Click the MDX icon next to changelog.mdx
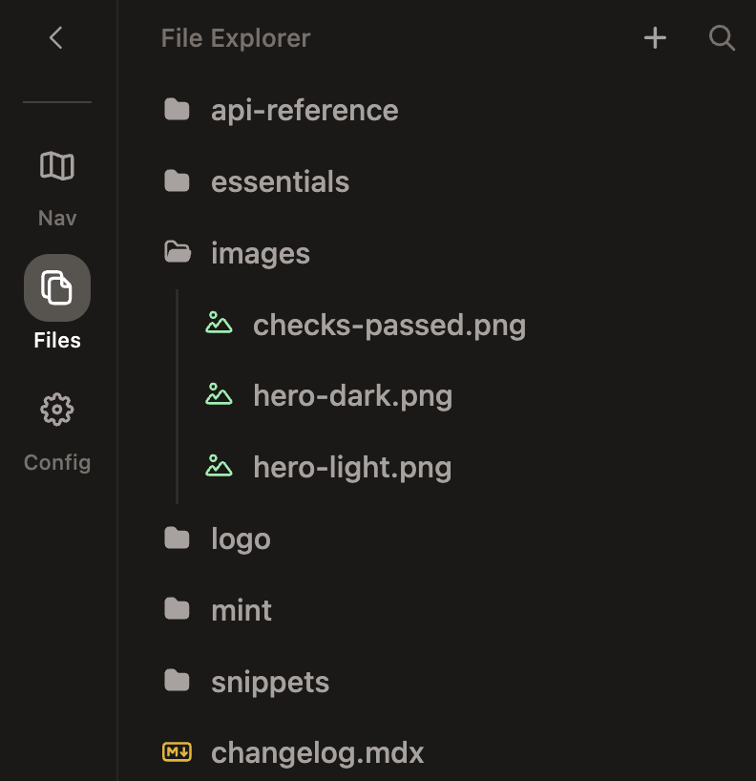 tap(178, 752)
